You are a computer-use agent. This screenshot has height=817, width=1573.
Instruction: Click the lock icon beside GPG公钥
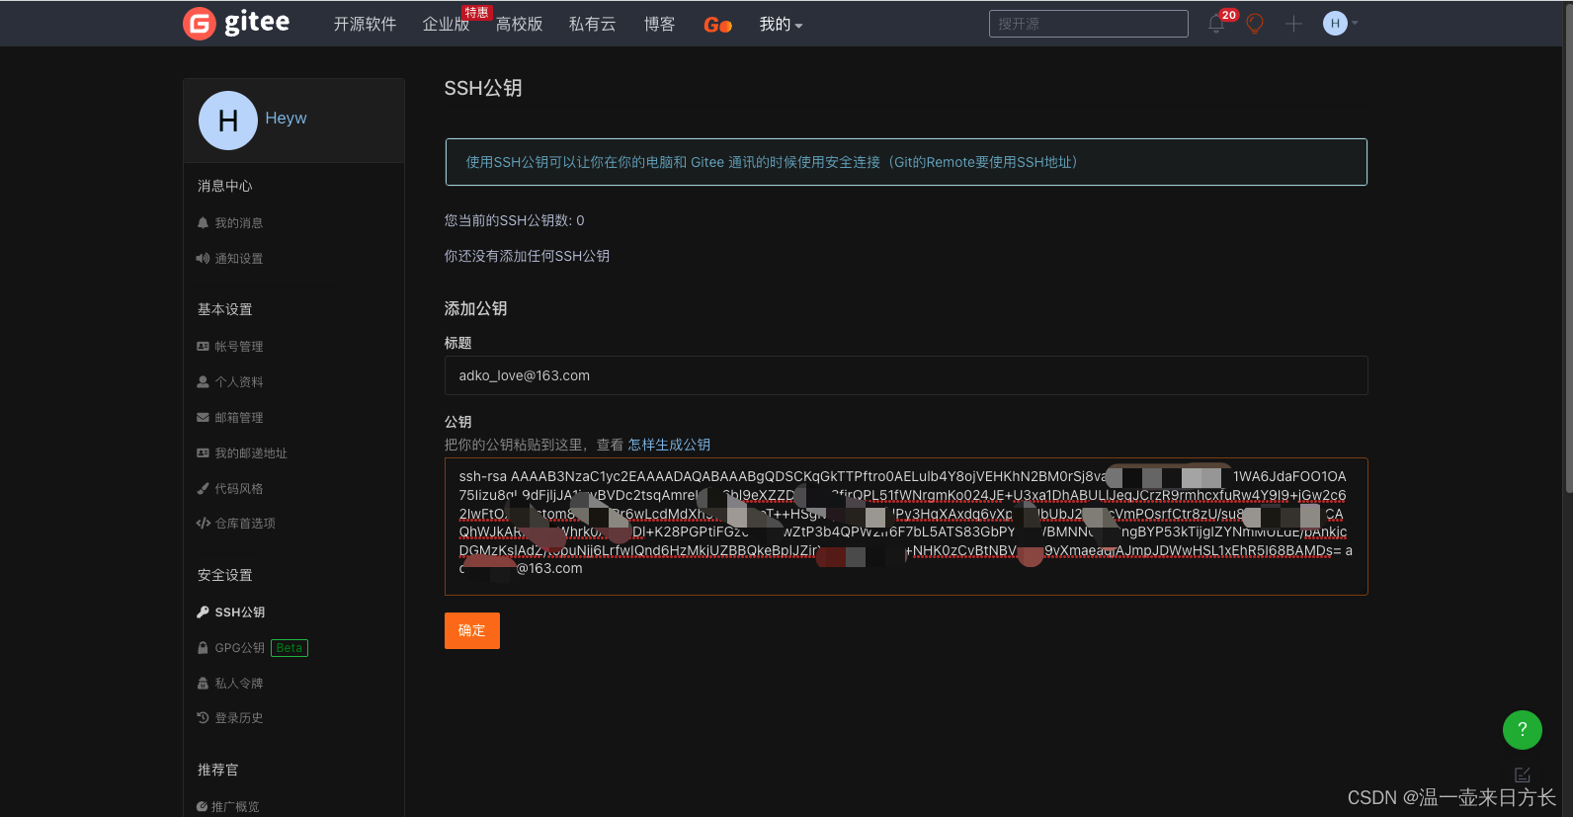coord(203,648)
